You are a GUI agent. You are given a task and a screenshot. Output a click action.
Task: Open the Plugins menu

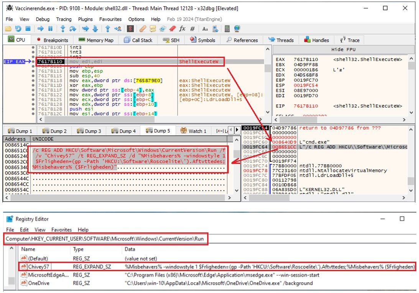(x=85, y=19)
